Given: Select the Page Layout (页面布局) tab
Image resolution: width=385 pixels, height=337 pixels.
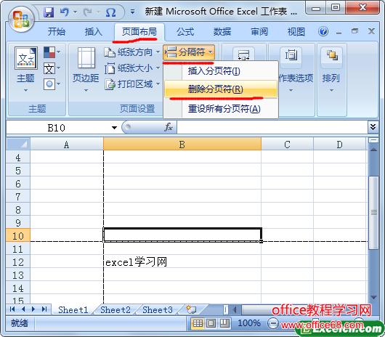Looking at the screenshot, I should click(139, 32).
